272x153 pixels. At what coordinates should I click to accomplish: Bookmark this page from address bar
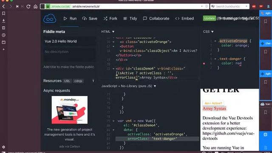pyautogui.click(x=207, y=6)
